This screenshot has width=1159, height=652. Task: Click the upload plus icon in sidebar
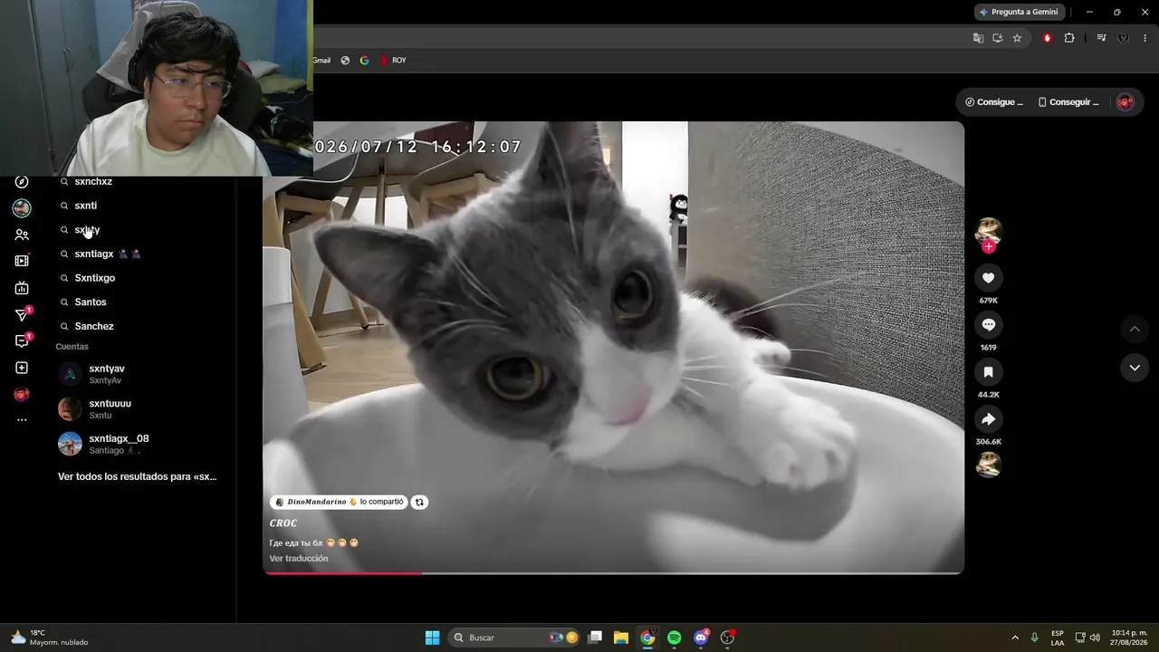click(22, 368)
